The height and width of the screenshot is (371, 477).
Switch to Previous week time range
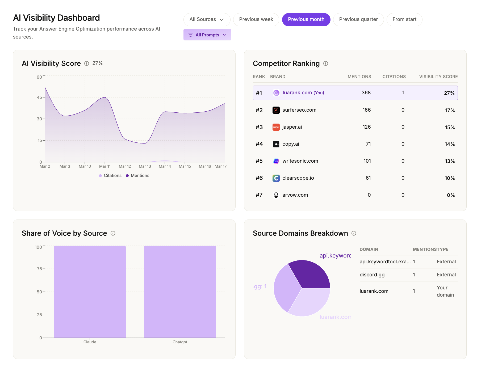point(256,19)
